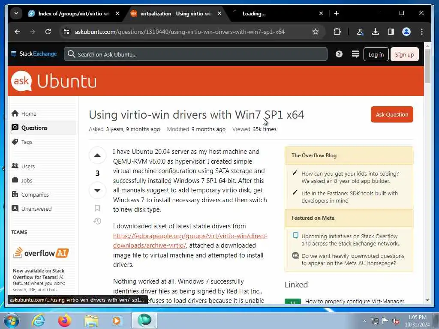Open the help center question mark icon
Viewport: 439px width, 329px height.
pos(339,54)
